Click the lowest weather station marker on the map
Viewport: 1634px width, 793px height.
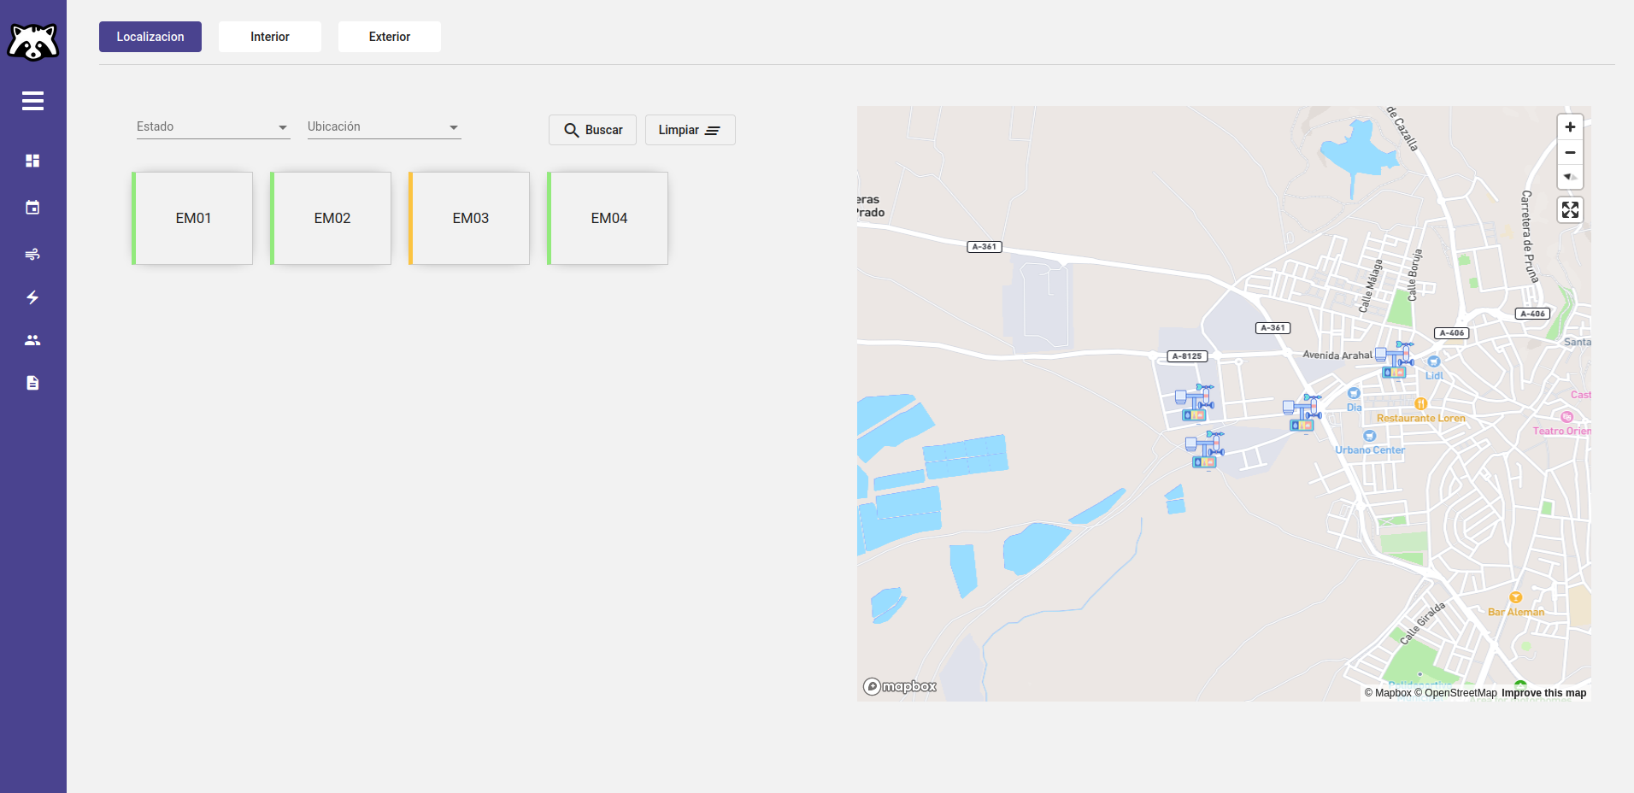(x=1205, y=449)
